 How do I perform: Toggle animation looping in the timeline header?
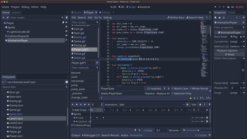tap(207, 110)
